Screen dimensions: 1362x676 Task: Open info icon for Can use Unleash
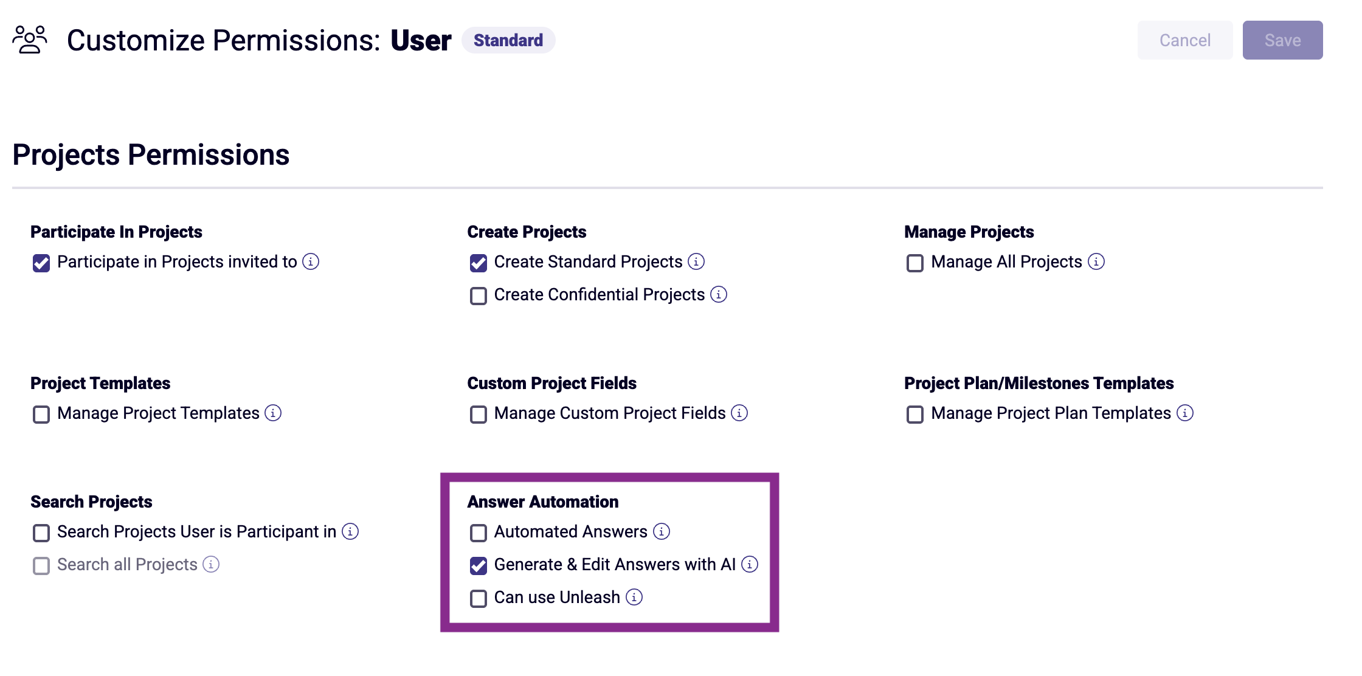(x=634, y=597)
